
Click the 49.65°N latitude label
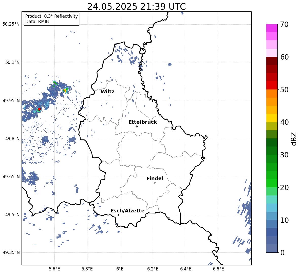coord(11,176)
